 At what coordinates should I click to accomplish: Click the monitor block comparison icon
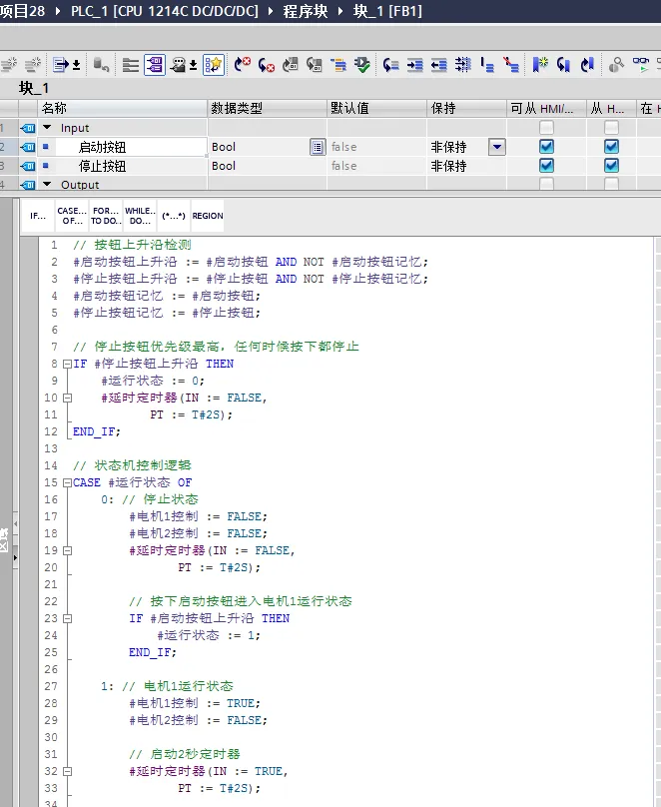pyautogui.click(x=315, y=65)
